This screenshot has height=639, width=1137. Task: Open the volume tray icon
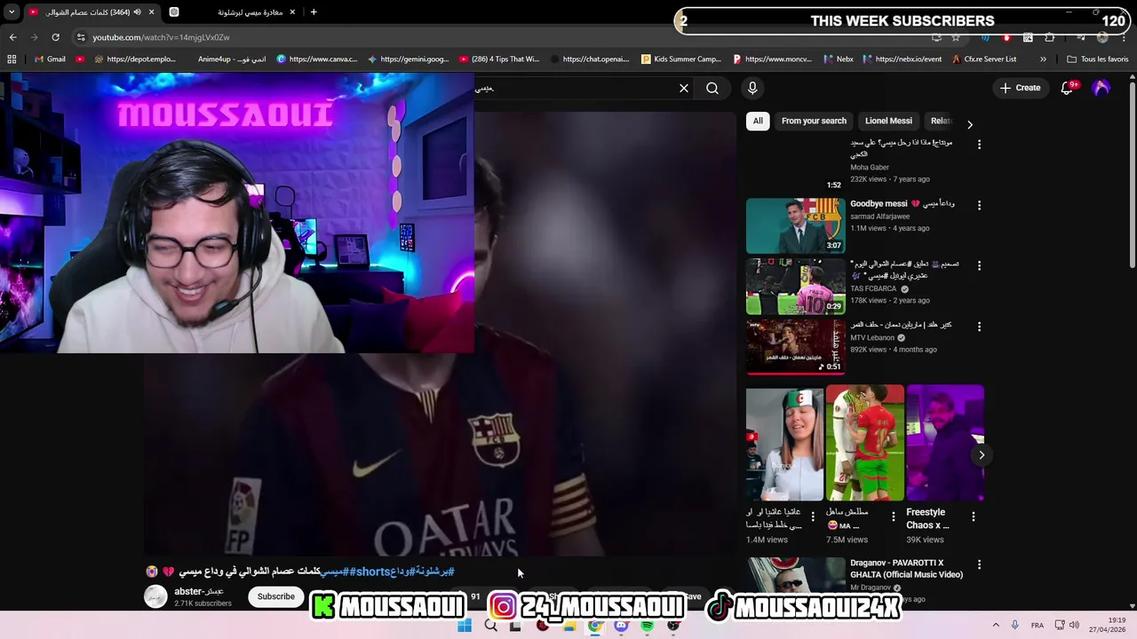coord(1074,626)
